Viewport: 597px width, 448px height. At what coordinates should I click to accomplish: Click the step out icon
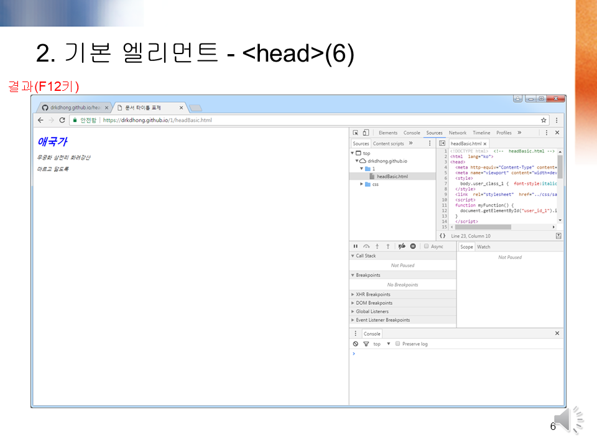click(x=388, y=246)
